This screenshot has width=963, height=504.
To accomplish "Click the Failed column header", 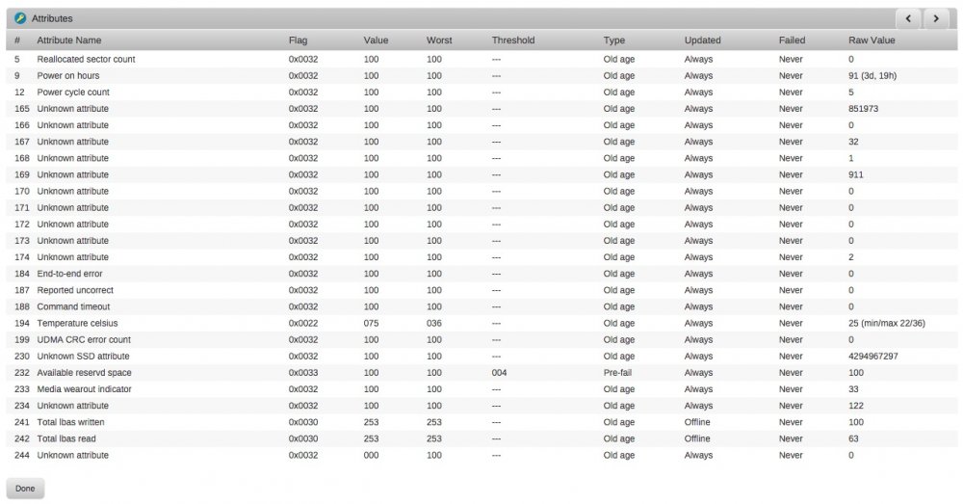I will coord(792,40).
